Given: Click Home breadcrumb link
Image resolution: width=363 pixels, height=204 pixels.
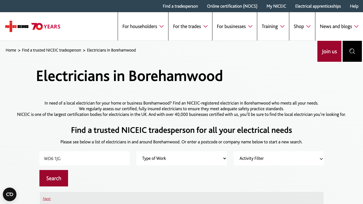Looking at the screenshot, I should [x=11, y=50].
